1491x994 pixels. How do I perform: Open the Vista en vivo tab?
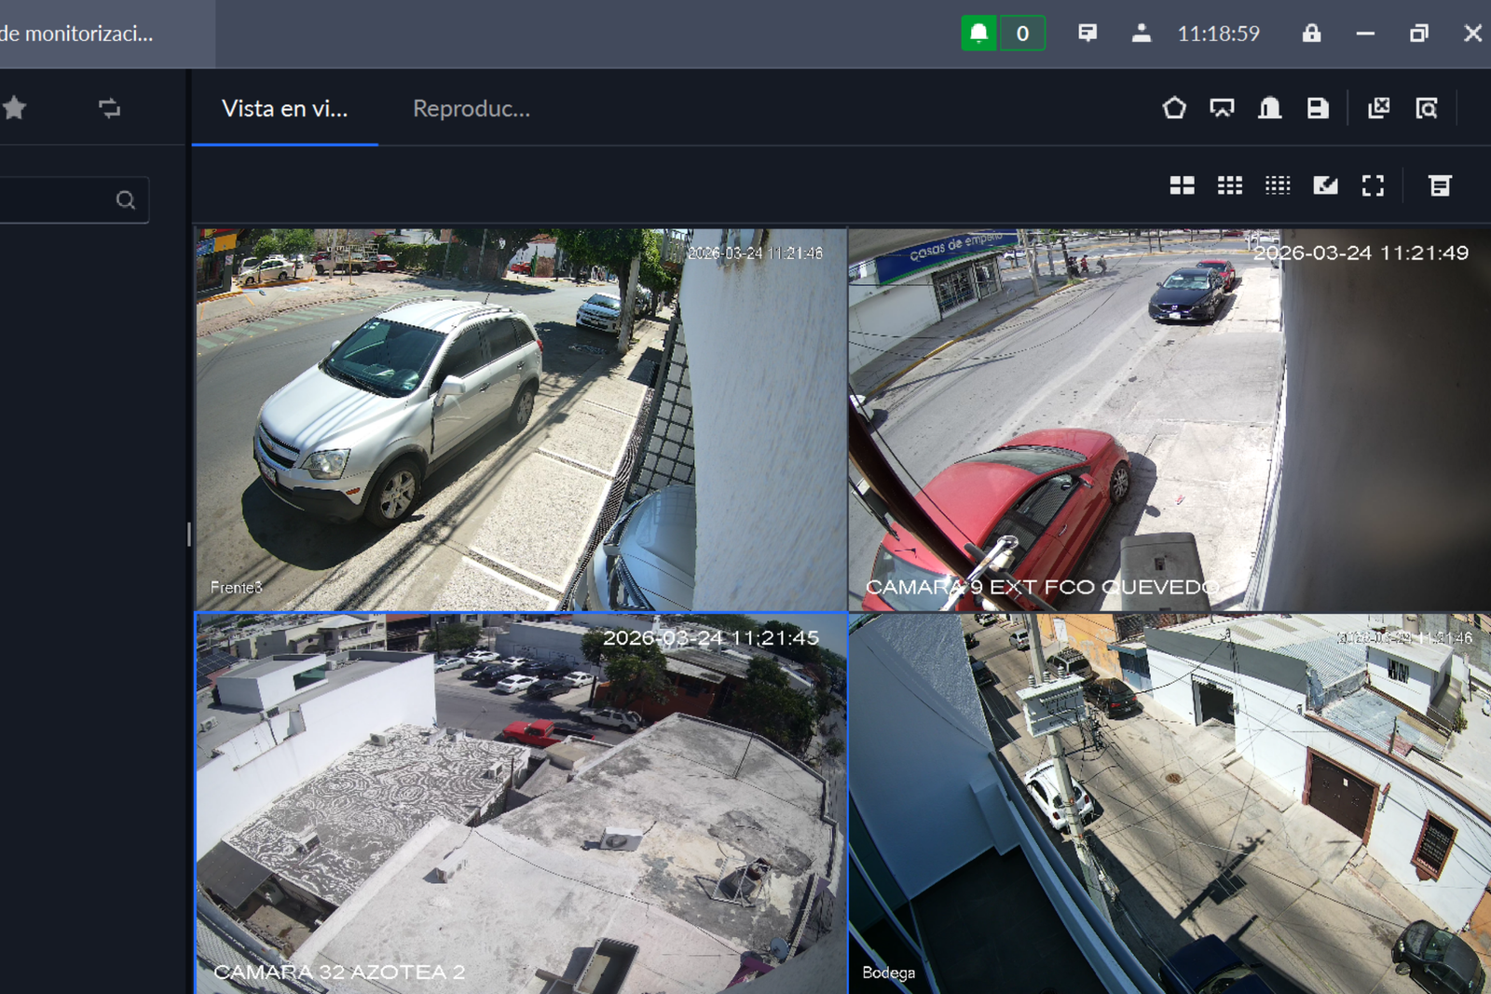click(x=284, y=109)
